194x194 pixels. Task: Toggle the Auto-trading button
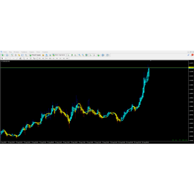(59, 55)
